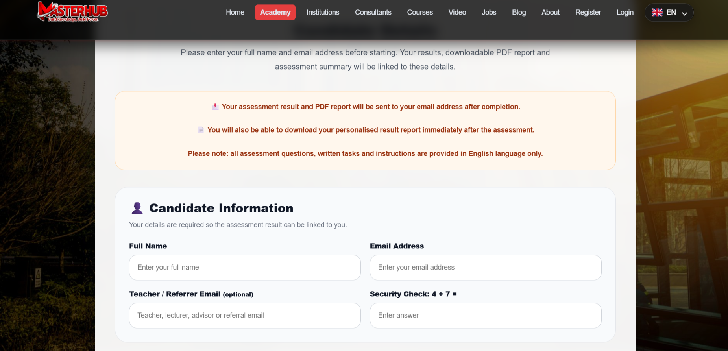The image size is (728, 351).
Task: Click the Candidate Information heading
Action: point(221,208)
